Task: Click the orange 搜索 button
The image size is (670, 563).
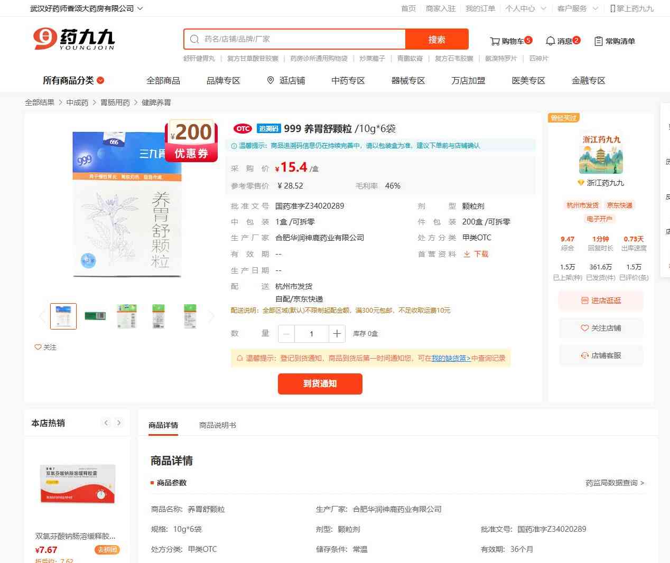Action: (x=436, y=40)
